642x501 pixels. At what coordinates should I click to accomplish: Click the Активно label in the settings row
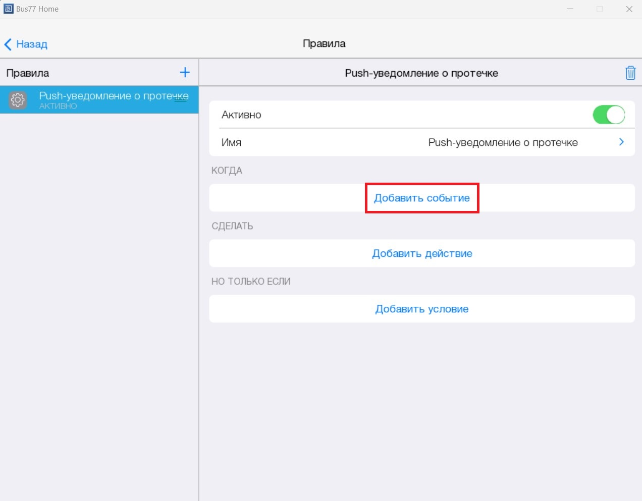coord(241,115)
